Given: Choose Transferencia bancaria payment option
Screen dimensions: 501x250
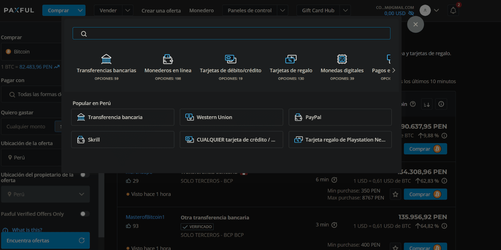Looking at the screenshot, I should 123,117.
